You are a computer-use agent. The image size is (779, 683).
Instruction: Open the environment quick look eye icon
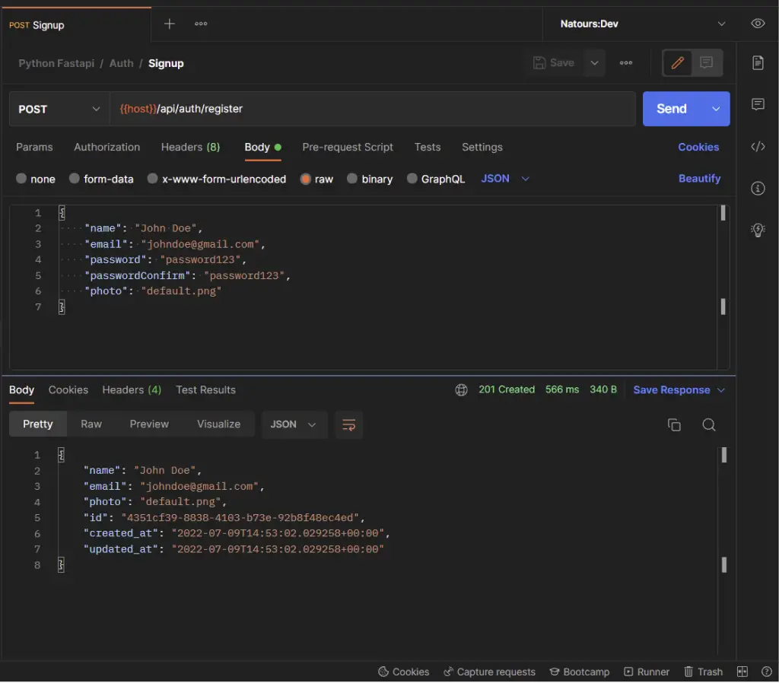tap(758, 24)
